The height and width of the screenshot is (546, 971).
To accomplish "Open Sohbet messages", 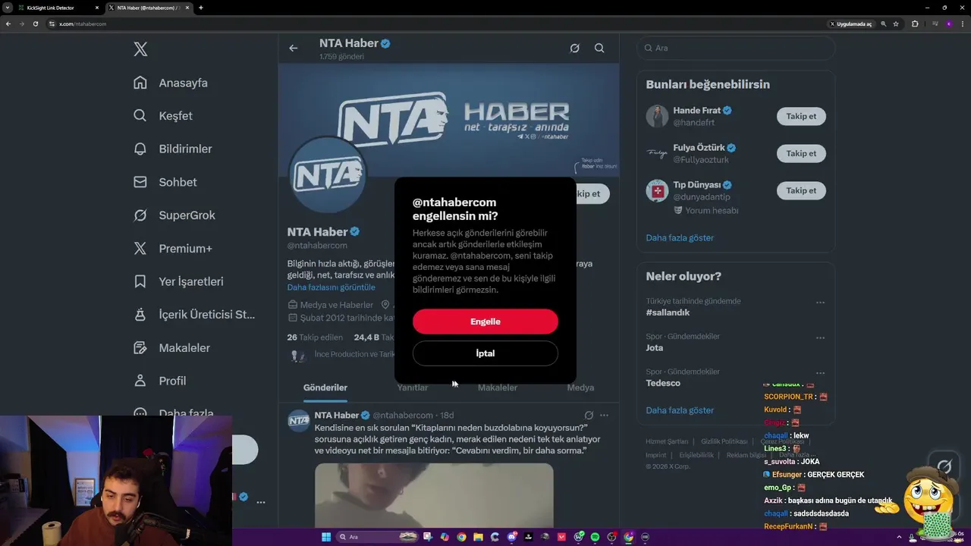I will point(165,182).
